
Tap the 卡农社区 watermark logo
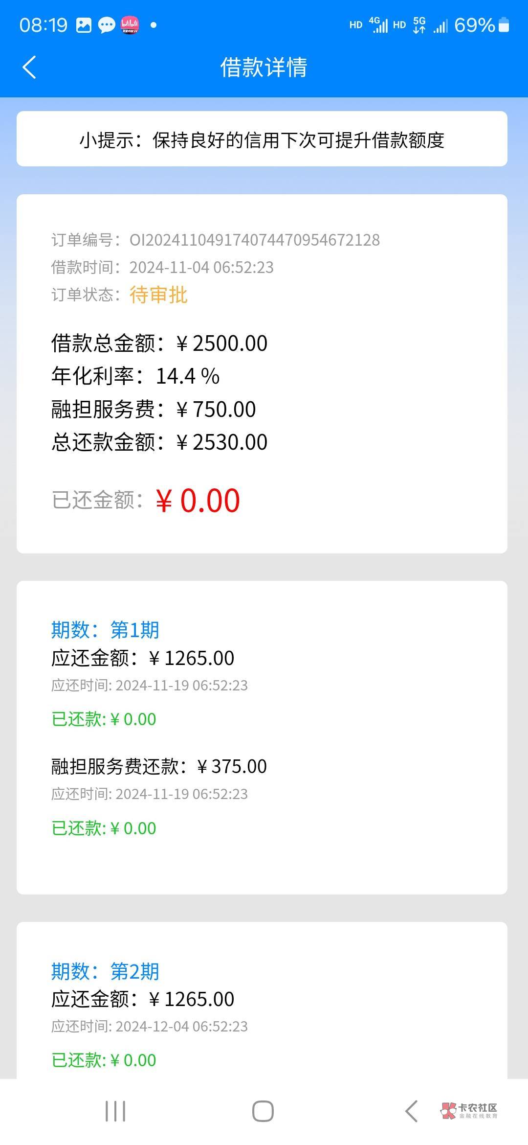coord(468,1110)
